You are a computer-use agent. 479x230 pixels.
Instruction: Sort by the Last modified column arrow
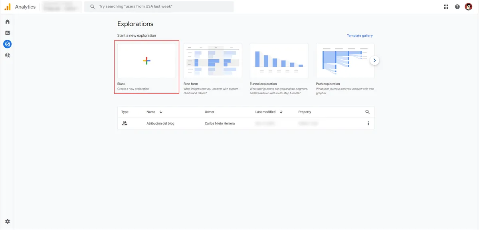[281, 112]
